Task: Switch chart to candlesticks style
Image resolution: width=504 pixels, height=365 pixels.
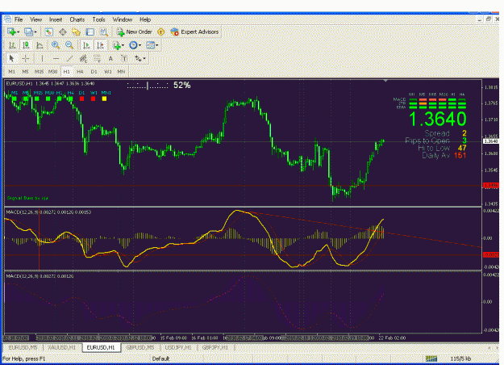Action: click(26, 45)
